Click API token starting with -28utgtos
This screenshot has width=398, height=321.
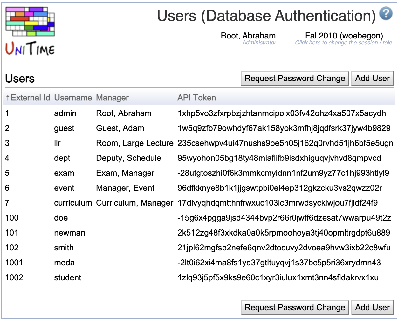click(283, 173)
